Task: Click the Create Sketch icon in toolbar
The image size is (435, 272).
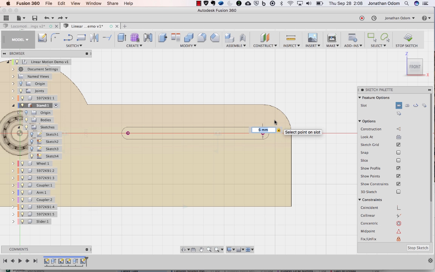Action: 42,37
